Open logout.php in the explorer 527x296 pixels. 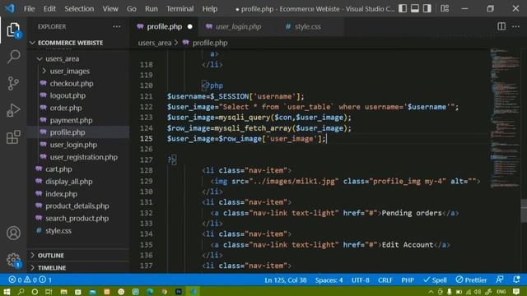(68, 95)
